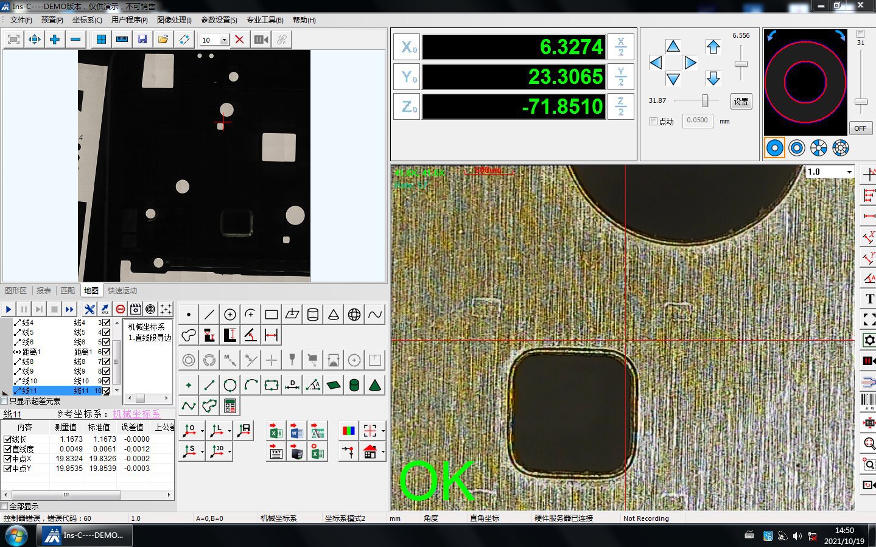Click the floppy disk save icon
Viewport: 876px width, 547px height.
pos(142,40)
